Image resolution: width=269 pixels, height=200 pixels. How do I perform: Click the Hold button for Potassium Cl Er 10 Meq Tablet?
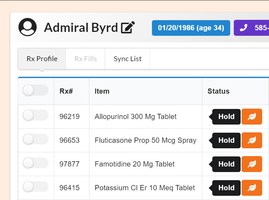point(226,188)
